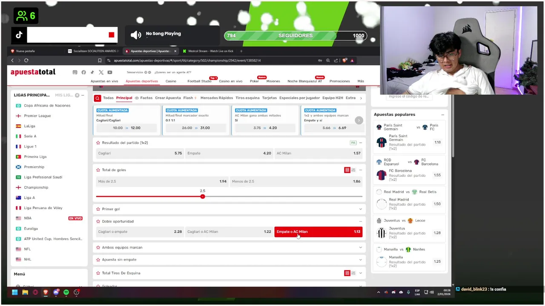The height and width of the screenshot is (306, 545).
Task: Open Opera browser from the taskbar
Action: (35, 292)
